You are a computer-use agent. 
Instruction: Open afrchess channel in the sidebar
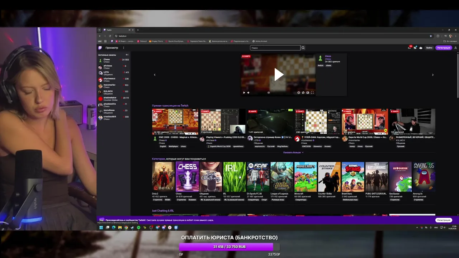(113, 67)
